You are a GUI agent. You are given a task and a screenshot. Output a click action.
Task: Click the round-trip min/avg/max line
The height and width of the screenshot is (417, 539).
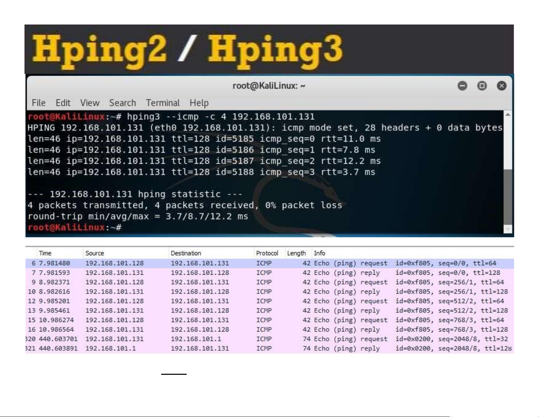pos(138,216)
